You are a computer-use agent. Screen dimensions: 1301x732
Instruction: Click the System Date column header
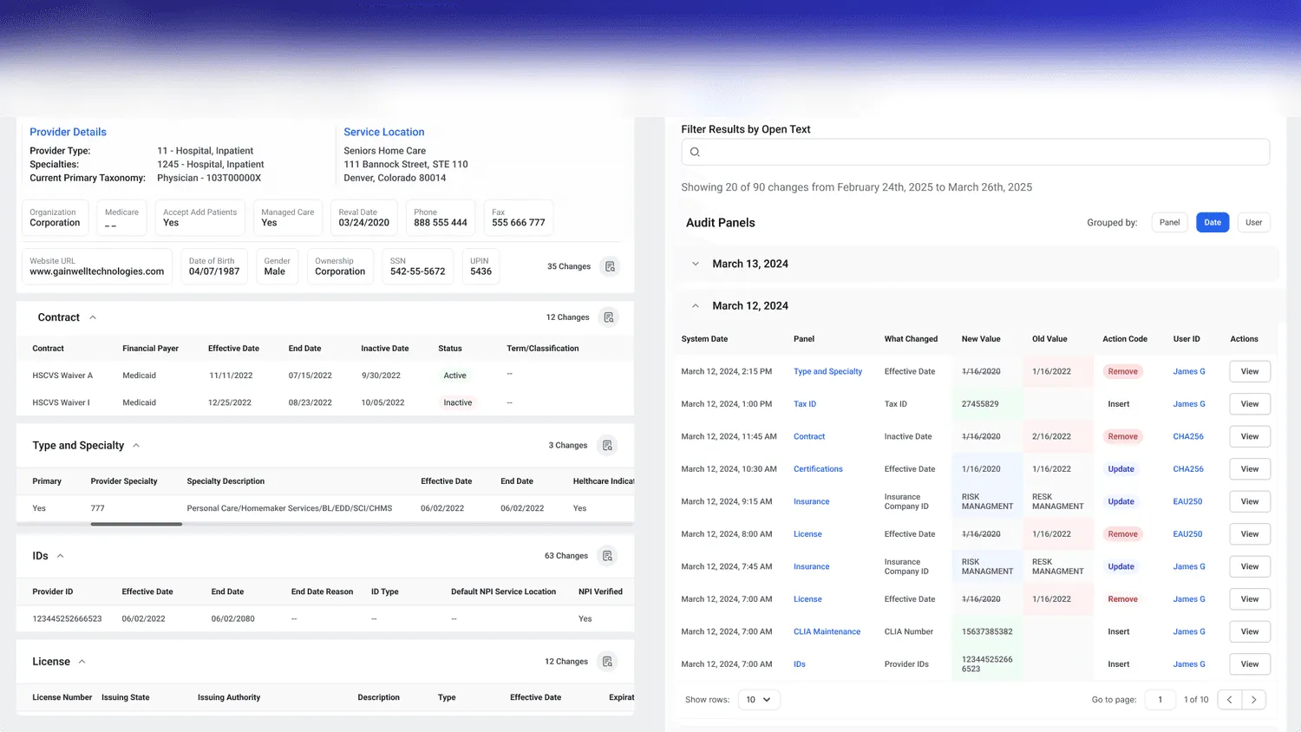(x=704, y=339)
